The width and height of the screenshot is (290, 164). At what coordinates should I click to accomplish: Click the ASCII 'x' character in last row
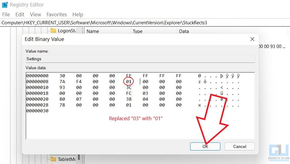(199, 105)
